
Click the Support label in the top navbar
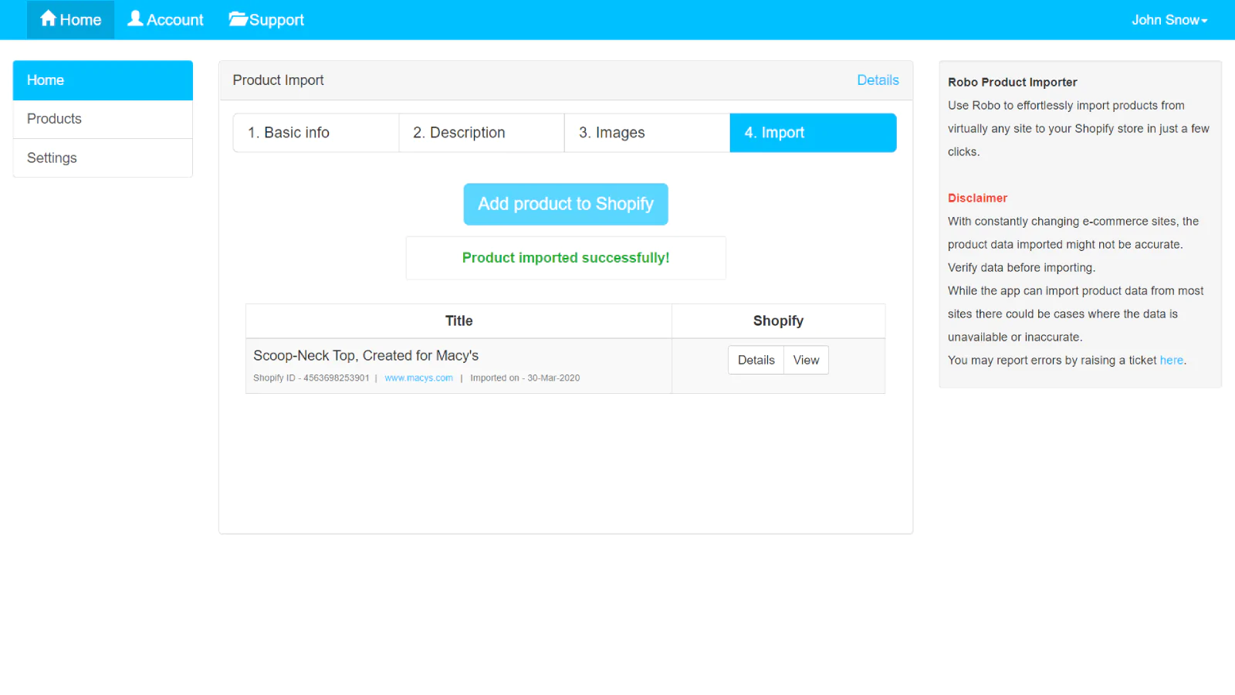click(x=276, y=20)
